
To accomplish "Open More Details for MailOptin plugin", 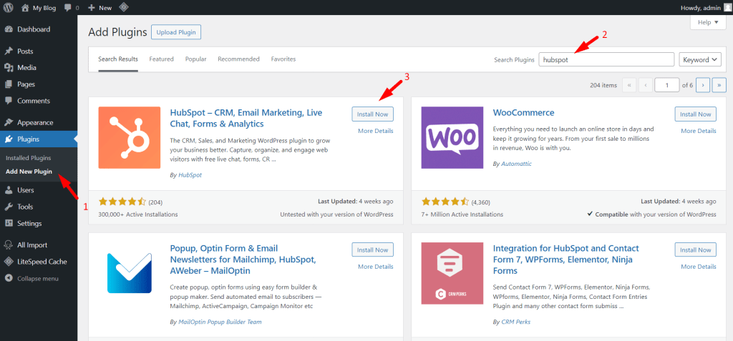I will point(375,267).
